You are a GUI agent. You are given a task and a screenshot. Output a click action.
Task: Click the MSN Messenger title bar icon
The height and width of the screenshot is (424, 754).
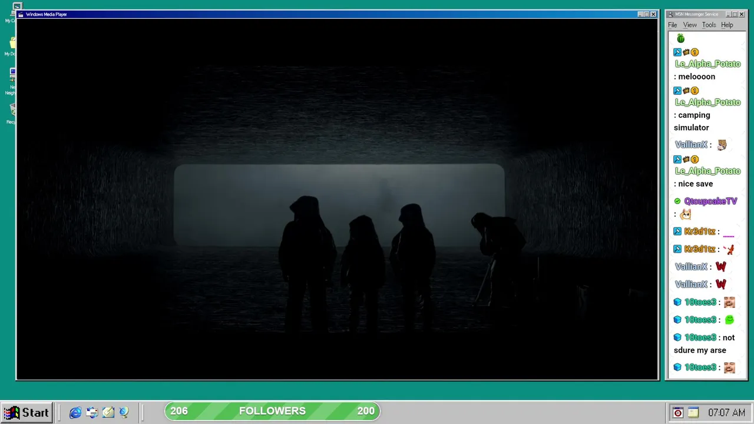coord(670,14)
